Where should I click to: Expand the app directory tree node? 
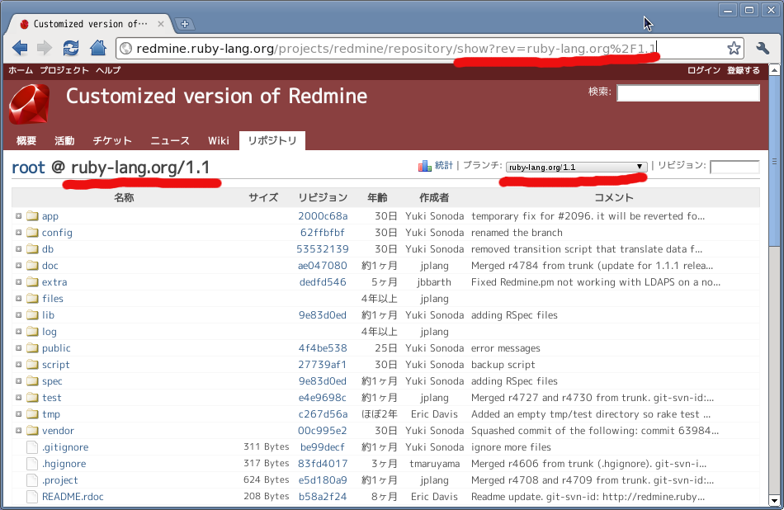[18, 216]
